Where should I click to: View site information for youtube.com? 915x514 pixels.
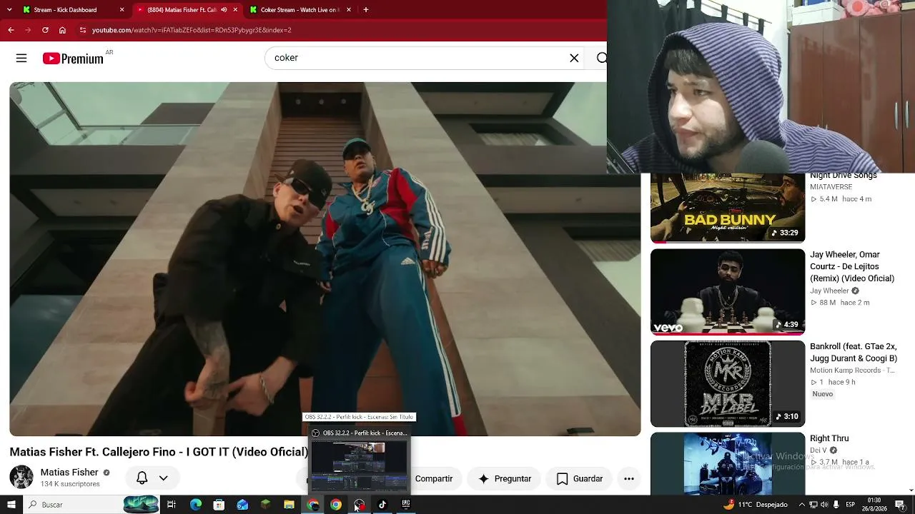[83, 30]
